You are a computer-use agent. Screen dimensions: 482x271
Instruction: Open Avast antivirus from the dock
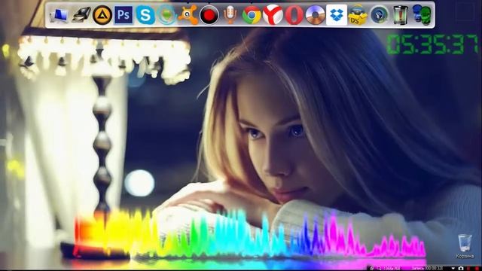(x=188, y=15)
